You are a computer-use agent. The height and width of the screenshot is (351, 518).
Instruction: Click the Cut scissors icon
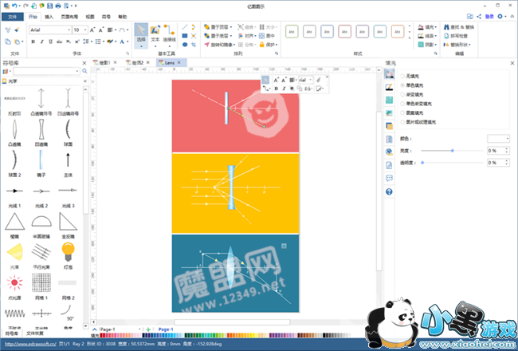[x=8, y=30]
